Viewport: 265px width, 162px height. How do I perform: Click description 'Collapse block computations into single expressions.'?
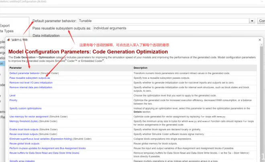163,139
